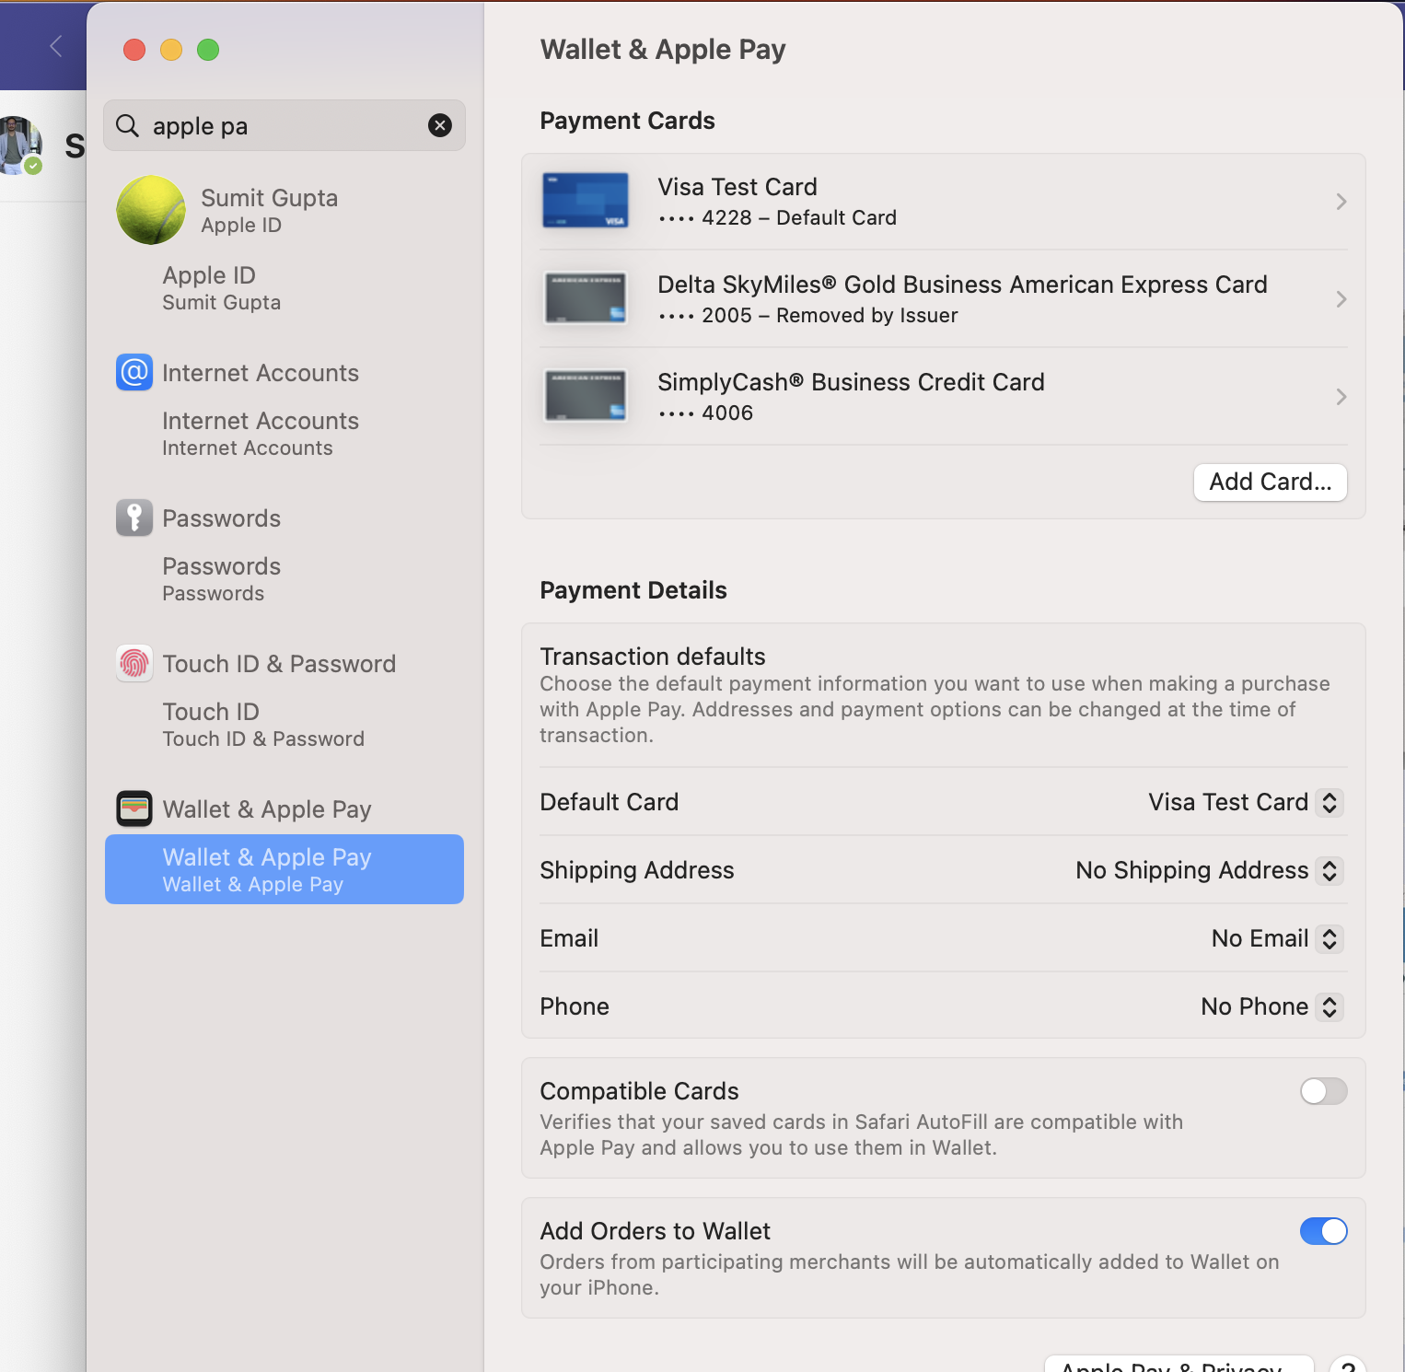The image size is (1405, 1372).
Task: Select highlighted Wallet & Apple Pay sub-result
Action: click(x=284, y=869)
